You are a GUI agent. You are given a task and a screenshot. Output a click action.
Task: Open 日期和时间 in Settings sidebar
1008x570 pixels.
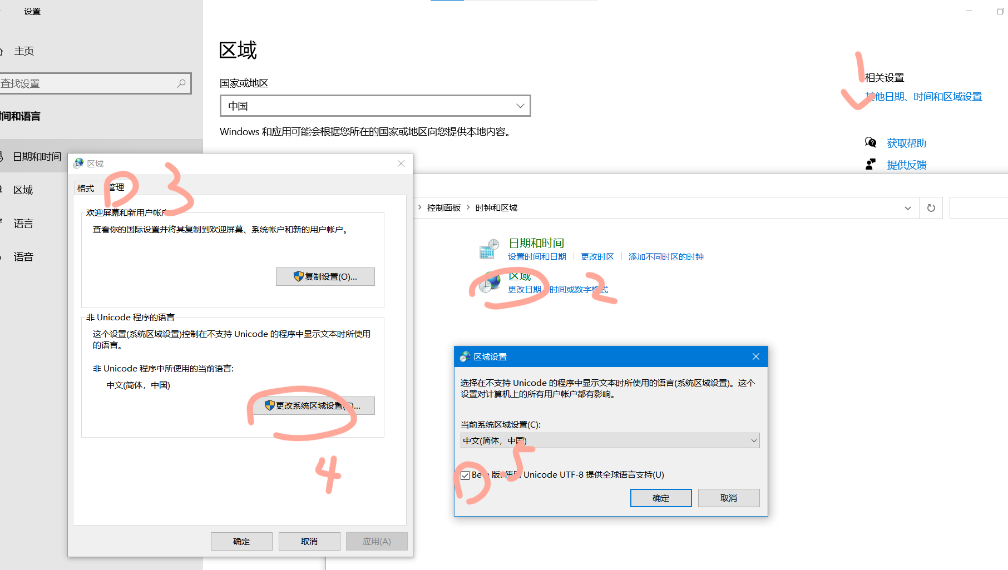[37, 157]
